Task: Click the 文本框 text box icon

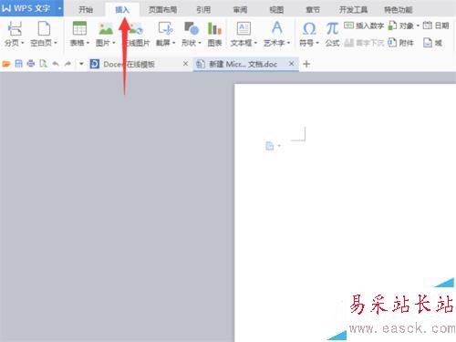Action: (x=244, y=28)
